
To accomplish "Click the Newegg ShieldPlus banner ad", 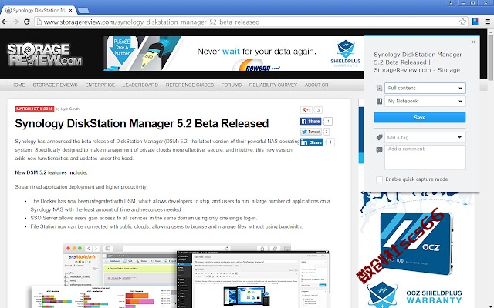I will point(234,53).
